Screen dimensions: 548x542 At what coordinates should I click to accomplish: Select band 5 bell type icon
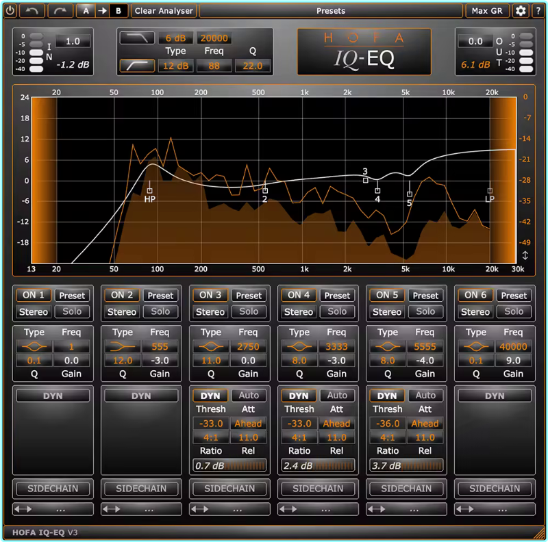click(388, 346)
